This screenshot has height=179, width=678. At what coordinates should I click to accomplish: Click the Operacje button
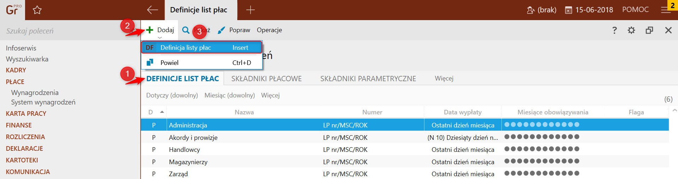tap(269, 30)
